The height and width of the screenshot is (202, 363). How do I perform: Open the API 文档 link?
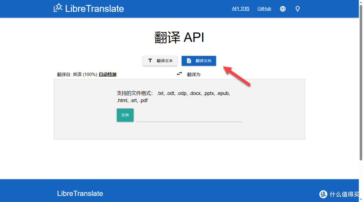[241, 8]
